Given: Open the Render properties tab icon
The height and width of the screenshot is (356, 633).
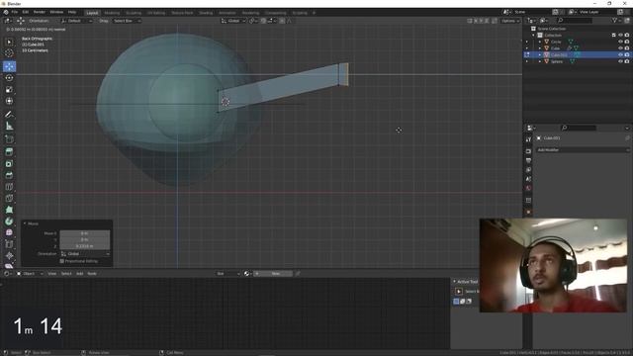Looking at the screenshot, I should 528,151.
